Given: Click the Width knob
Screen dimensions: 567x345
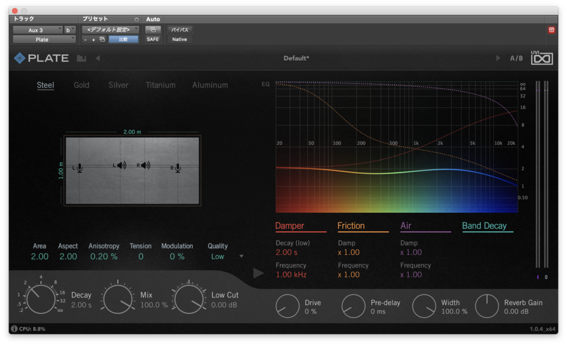Looking at the screenshot, I should point(424,306).
